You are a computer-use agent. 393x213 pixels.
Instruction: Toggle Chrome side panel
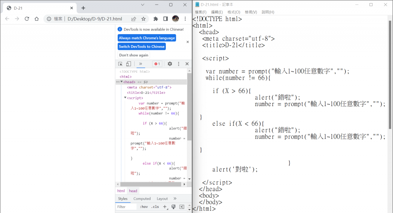click(165, 19)
